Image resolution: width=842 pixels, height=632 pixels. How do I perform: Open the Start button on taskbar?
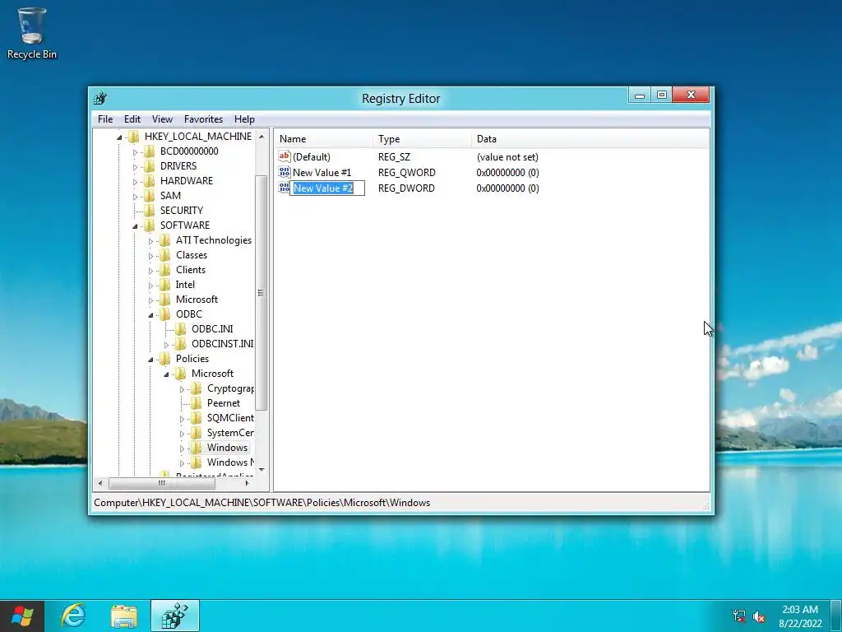click(x=21, y=616)
